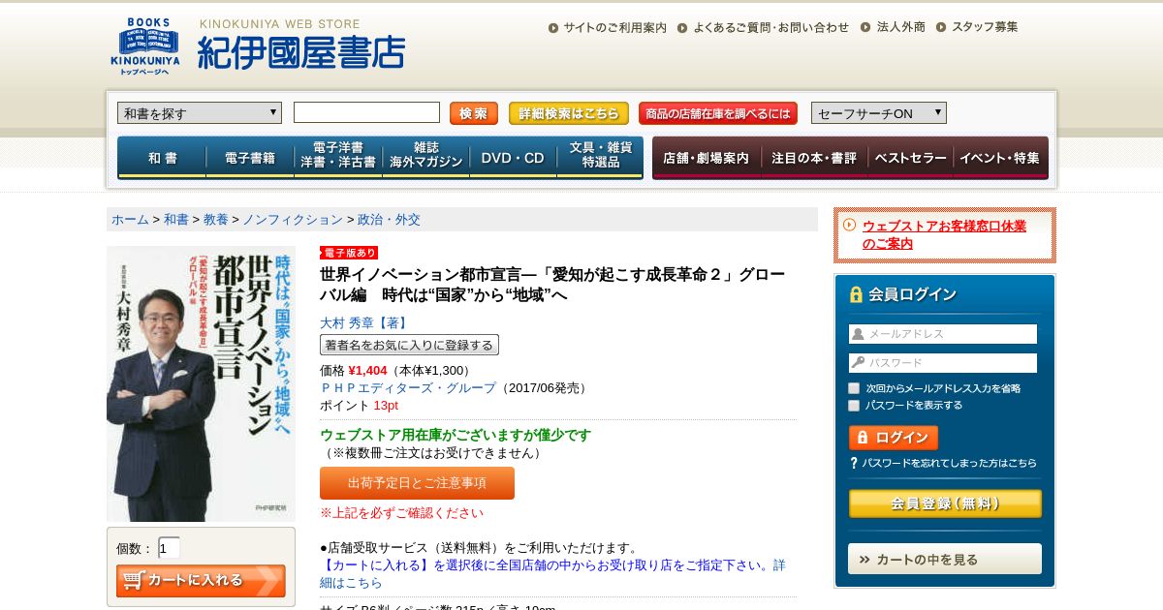The height and width of the screenshot is (610, 1163).
Task: Click the orange ログイン button
Action: [894, 438]
